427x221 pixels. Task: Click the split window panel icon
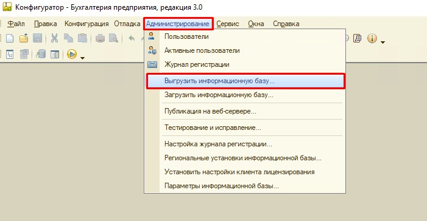tap(55, 54)
